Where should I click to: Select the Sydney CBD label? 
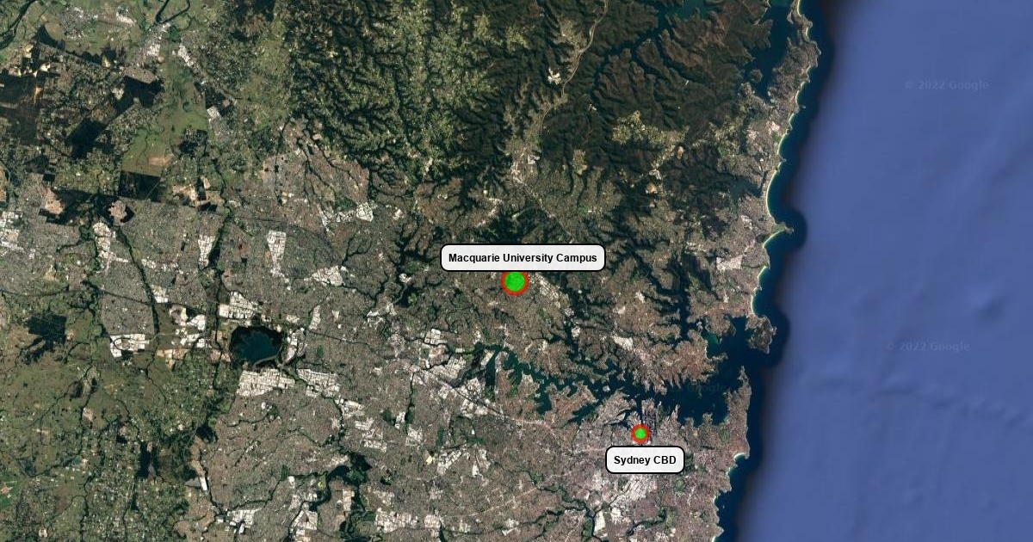[x=645, y=460]
